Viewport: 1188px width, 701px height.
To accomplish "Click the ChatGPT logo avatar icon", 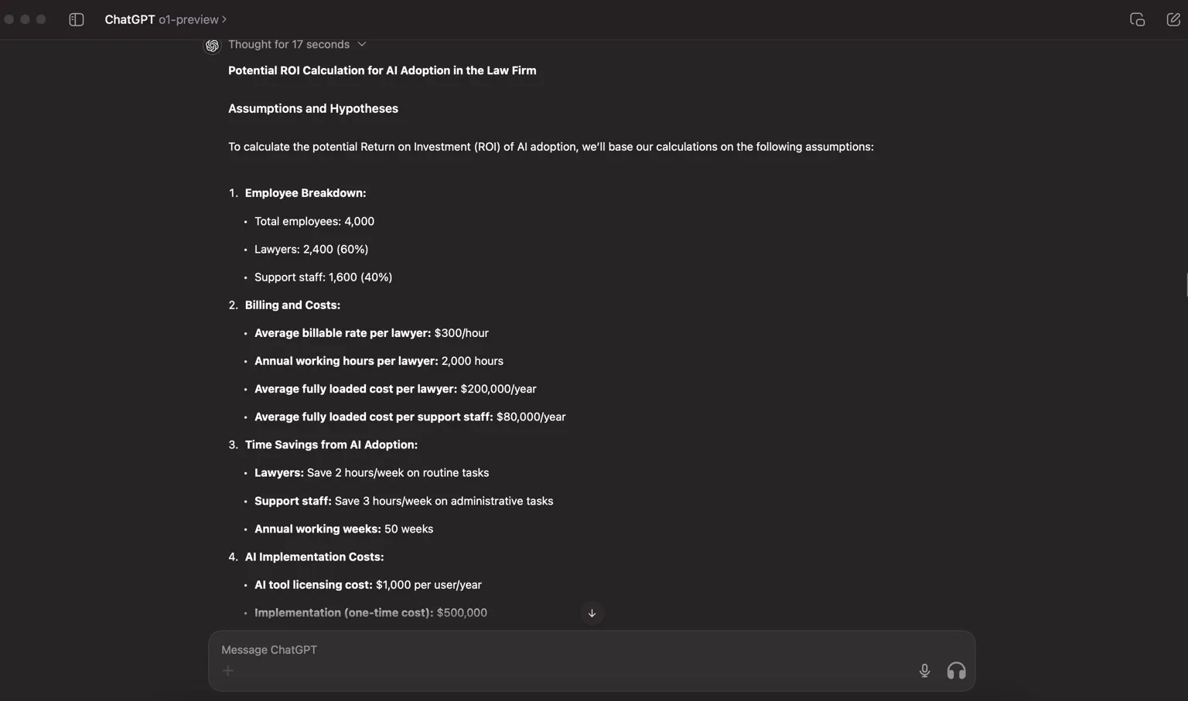I will click(x=212, y=46).
